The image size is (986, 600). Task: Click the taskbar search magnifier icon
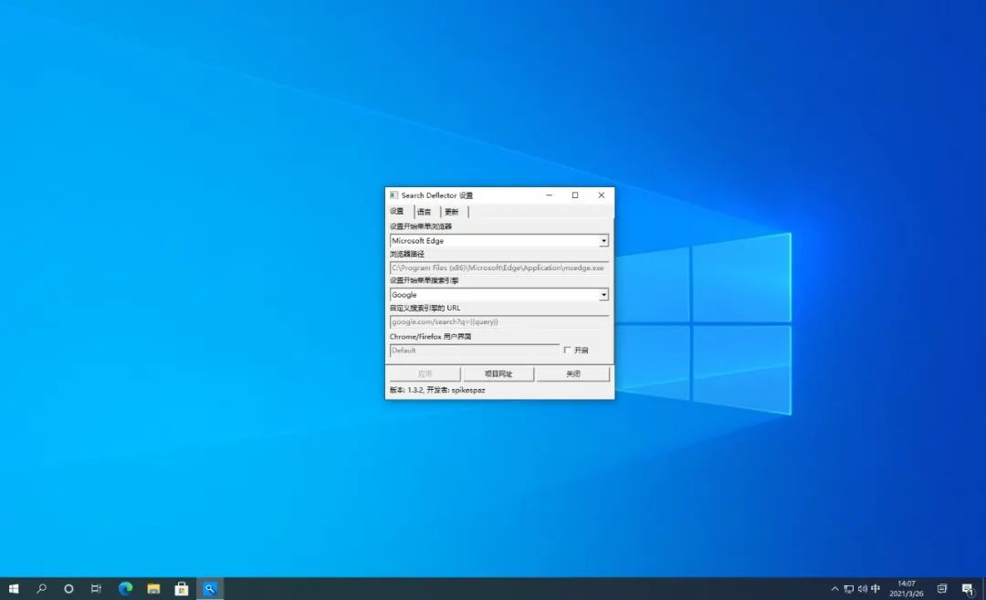[x=41, y=589]
